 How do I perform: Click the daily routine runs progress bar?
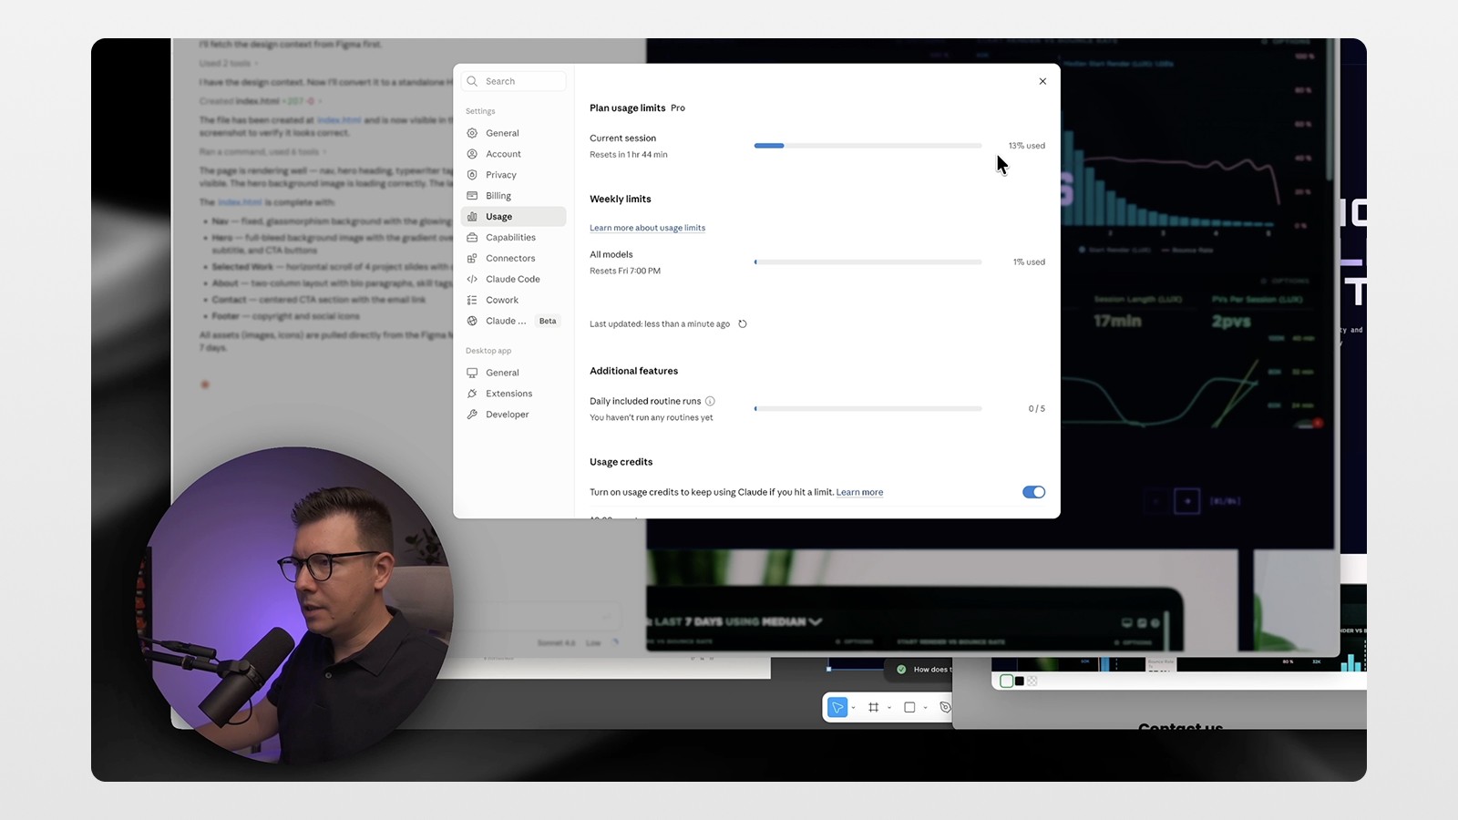point(868,409)
